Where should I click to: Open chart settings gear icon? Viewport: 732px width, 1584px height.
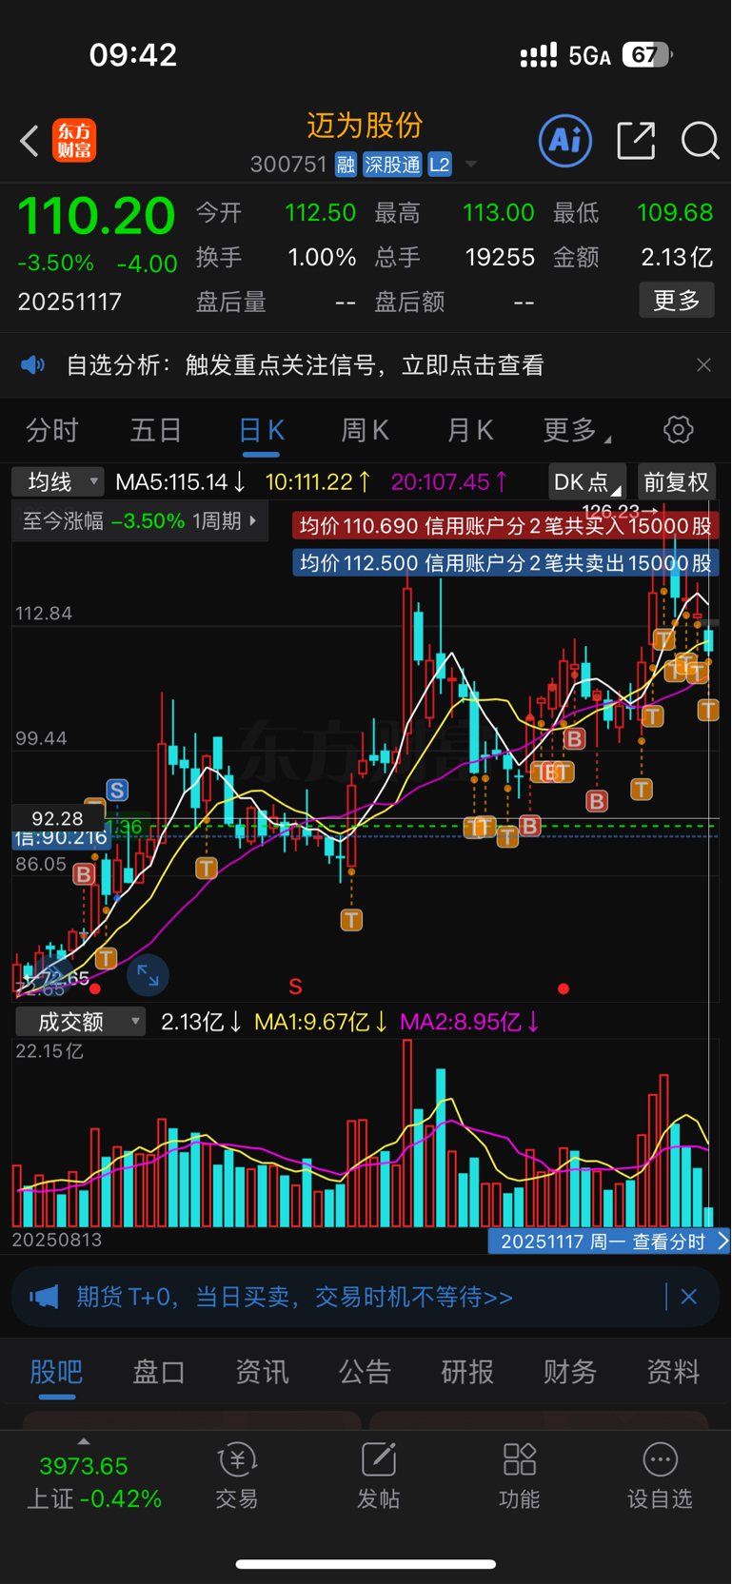click(679, 430)
